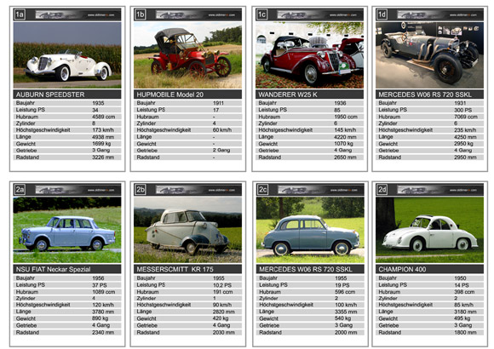Select the 2950 kg Gewicht value

463,144
